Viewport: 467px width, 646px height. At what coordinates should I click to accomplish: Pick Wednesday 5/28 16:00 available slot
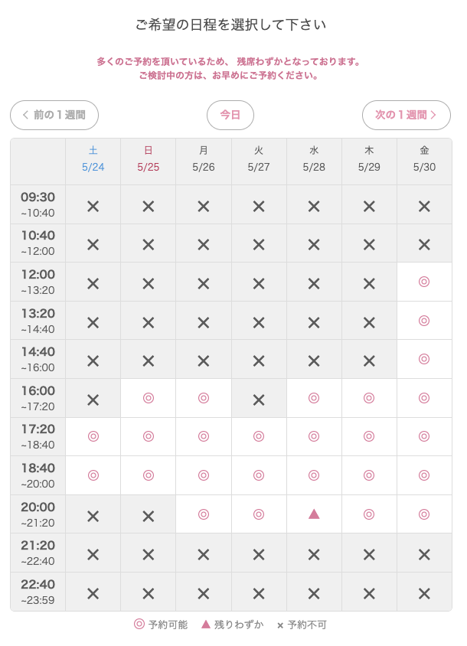pos(314,398)
